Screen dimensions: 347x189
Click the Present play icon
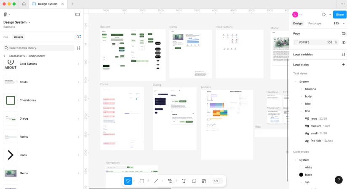click(324, 15)
